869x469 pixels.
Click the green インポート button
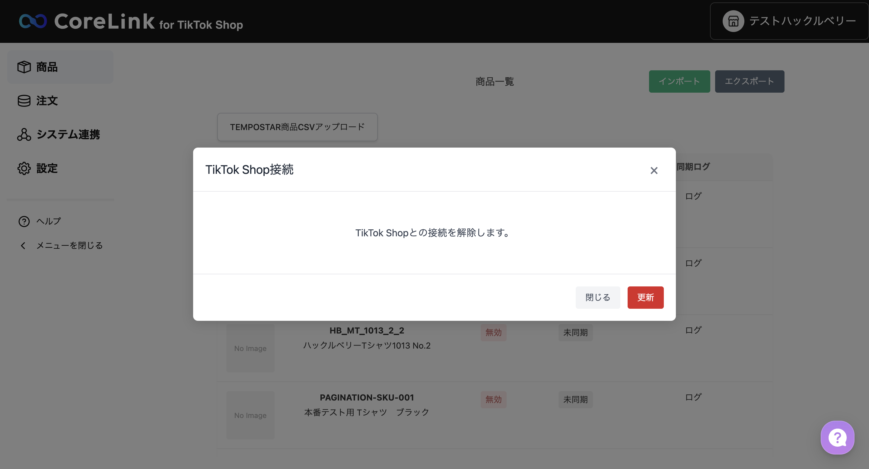pyautogui.click(x=679, y=81)
